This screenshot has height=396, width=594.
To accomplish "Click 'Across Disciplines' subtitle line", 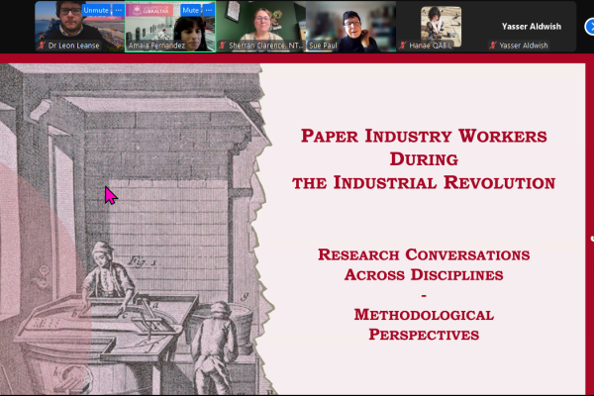I will click(424, 275).
